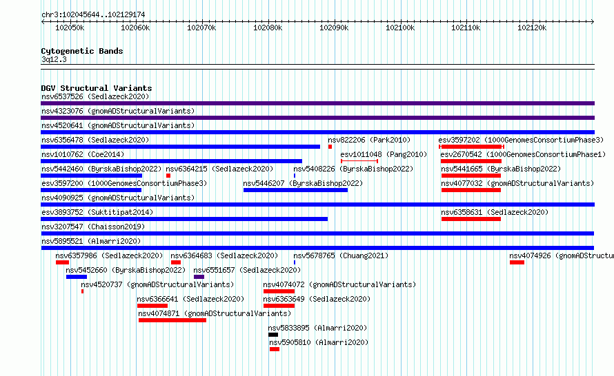Click the blue bar beneath nsv5446207
Image resolution: width=614 pixels, height=376 pixels.
coord(296,190)
